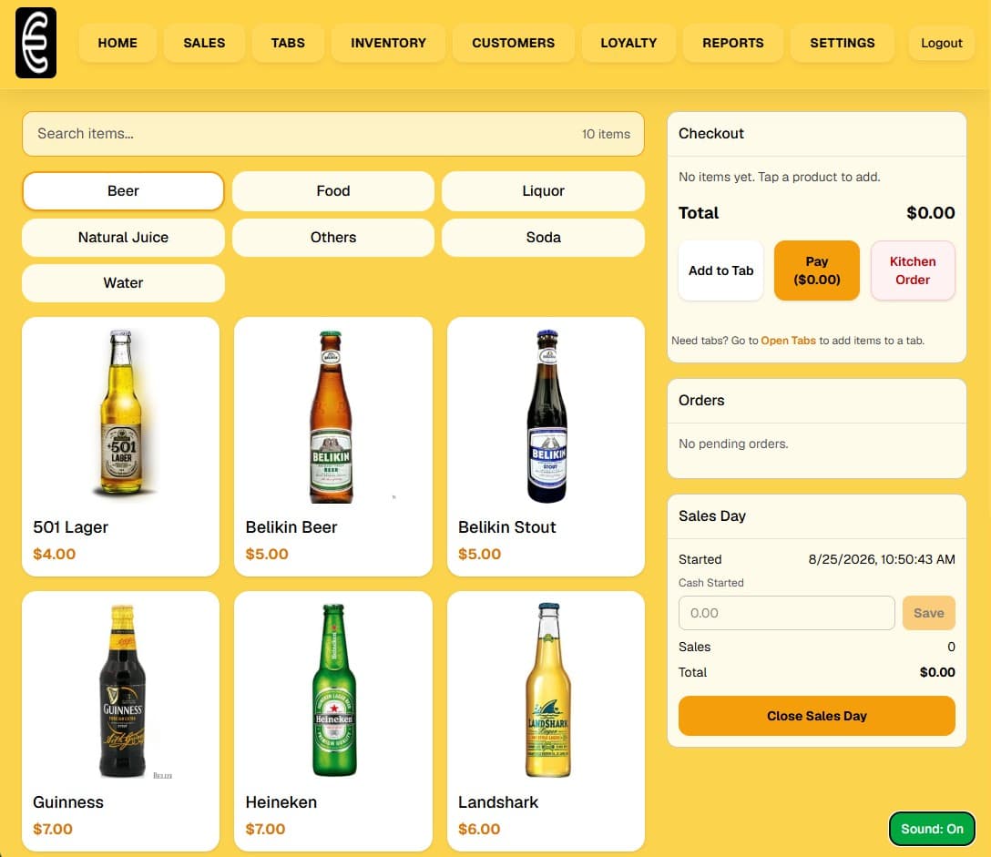Image resolution: width=991 pixels, height=857 pixels.
Task: Tap the Landshark bottle image
Action: point(548,689)
